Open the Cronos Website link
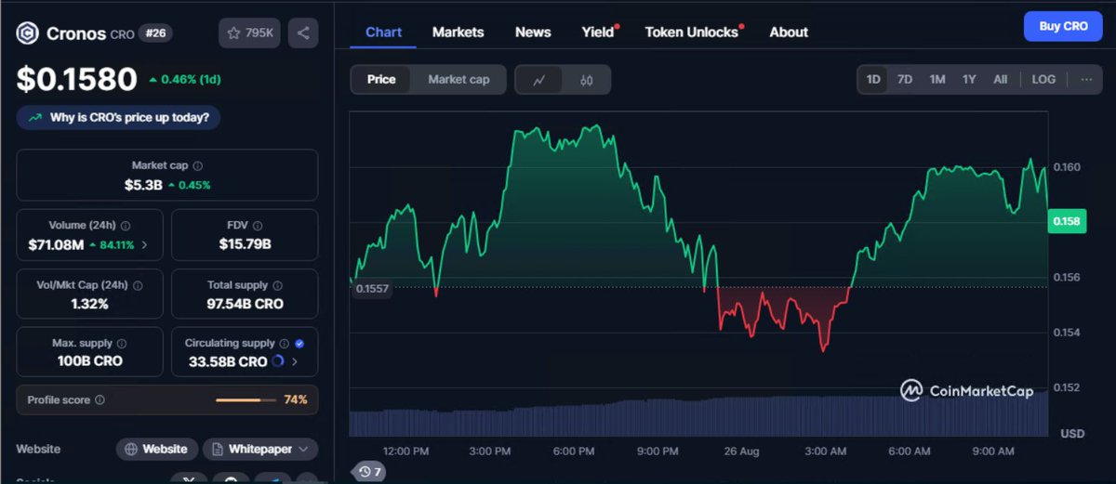The height and width of the screenshot is (484, 1116). pos(156,449)
